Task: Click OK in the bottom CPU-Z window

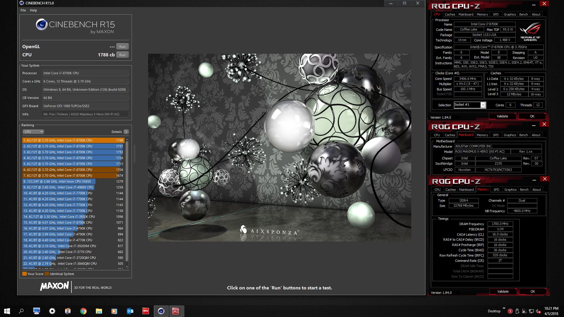Action: (x=533, y=292)
